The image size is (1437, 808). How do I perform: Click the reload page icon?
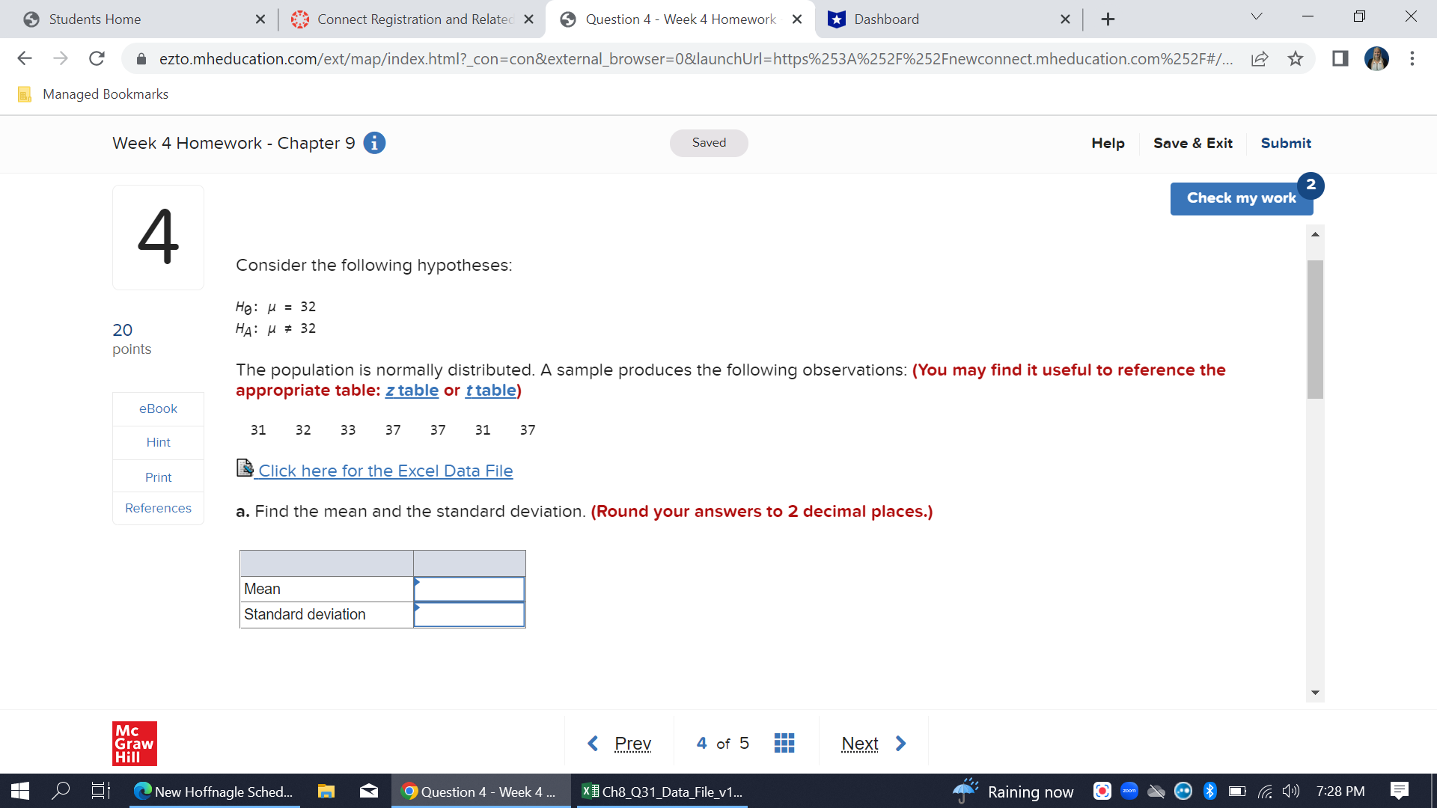97,58
